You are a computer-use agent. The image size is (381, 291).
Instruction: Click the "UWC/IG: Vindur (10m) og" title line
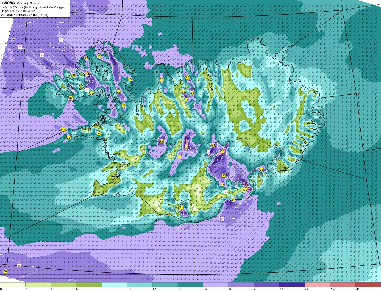pyautogui.click(x=20, y=3)
